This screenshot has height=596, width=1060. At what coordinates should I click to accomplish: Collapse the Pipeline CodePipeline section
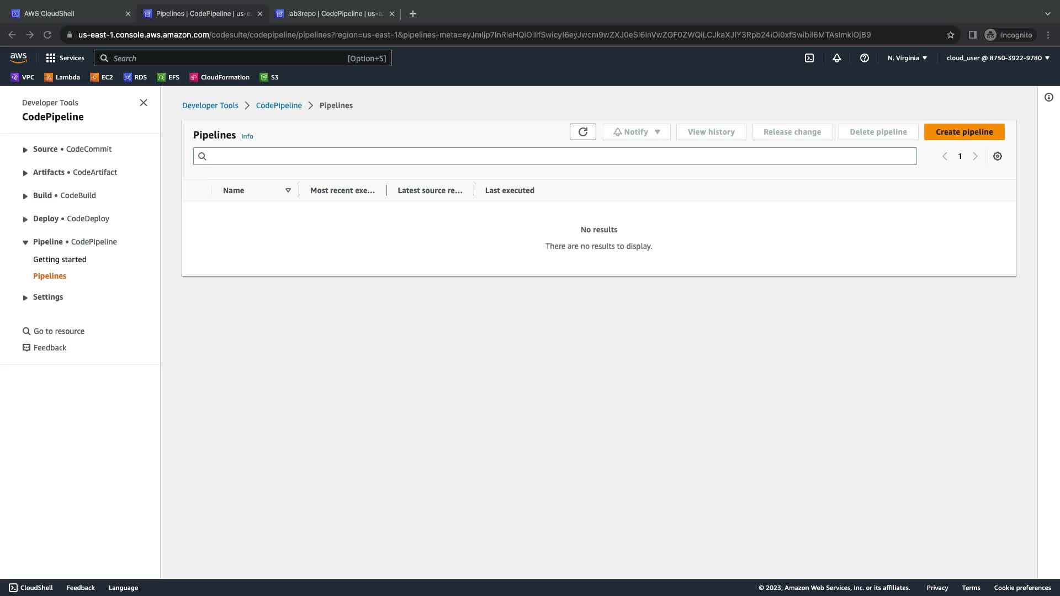pos(25,242)
